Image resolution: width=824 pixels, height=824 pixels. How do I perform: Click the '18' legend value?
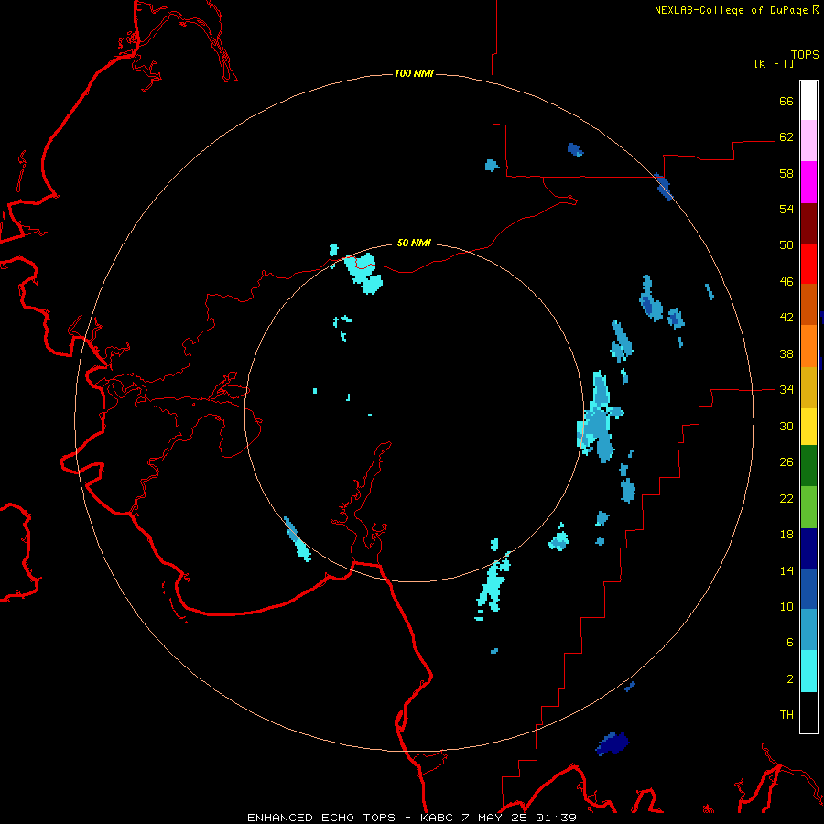click(x=786, y=535)
